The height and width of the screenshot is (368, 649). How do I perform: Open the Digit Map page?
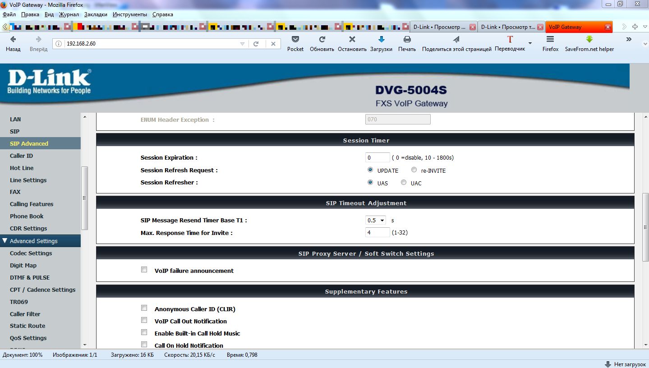[23, 266]
